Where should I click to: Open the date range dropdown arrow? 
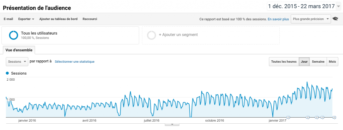click(x=339, y=6)
